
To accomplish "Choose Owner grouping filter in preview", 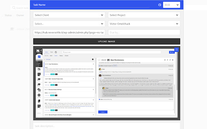I will [x=66, y=56].
